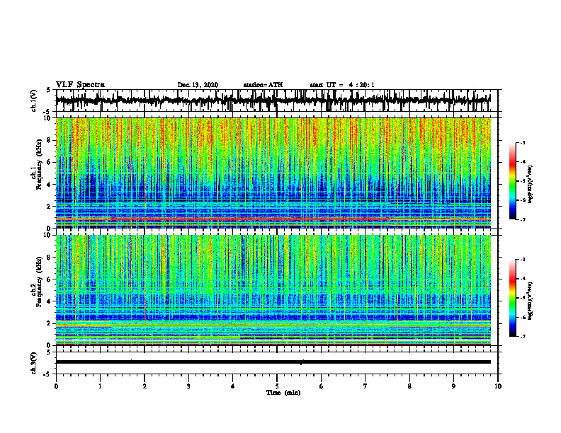The width and height of the screenshot is (561, 433).
Task: Click time axis tick label "7"
Action: (365, 386)
